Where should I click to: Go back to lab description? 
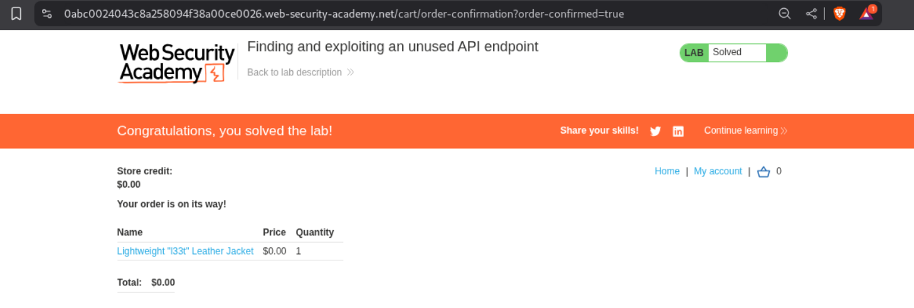[294, 72]
